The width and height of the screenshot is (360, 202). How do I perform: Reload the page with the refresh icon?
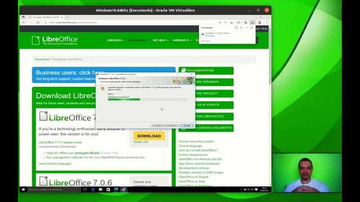pos(38,22)
